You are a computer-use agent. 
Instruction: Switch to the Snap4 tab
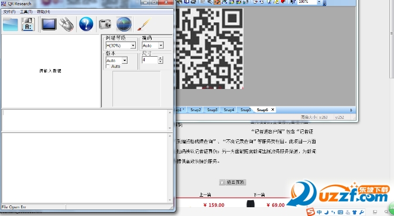pos(229,110)
